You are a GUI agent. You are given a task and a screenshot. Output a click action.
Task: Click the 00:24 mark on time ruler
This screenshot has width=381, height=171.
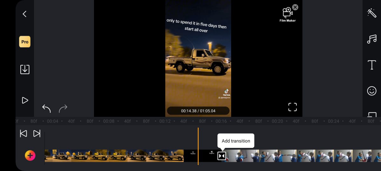pyautogui.click(x=333, y=121)
